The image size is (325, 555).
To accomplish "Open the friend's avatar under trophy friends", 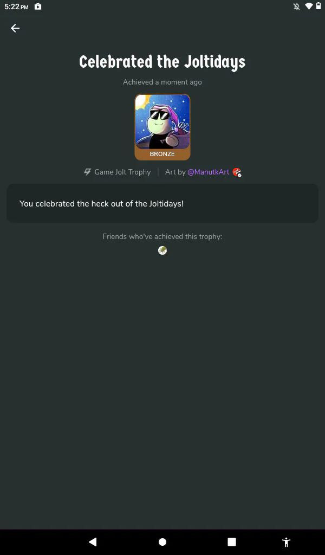I will point(162,250).
